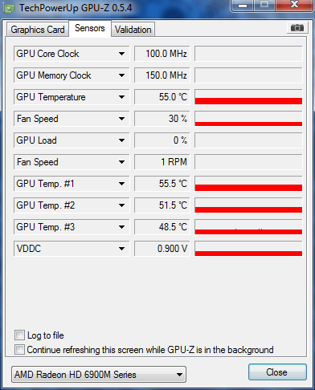The height and width of the screenshot is (390, 315).
Task: Open the GPU Core Clock dropdown arrow
Action: (121, 54)
